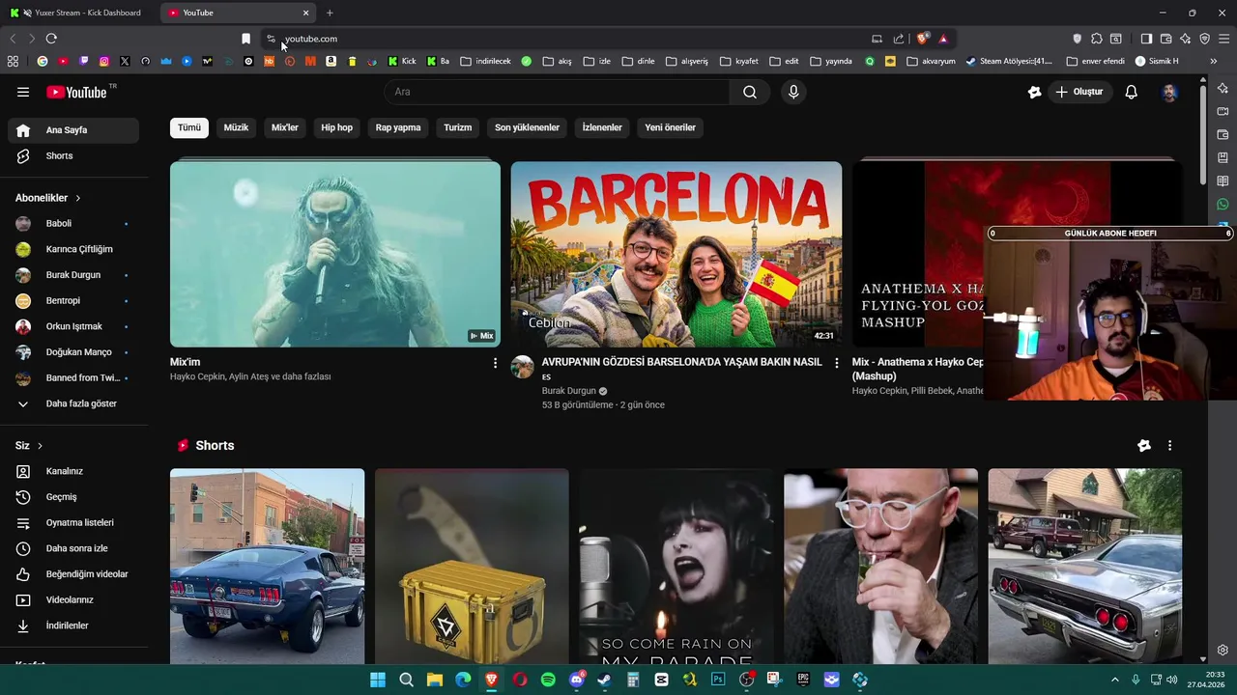The height and width of the screenshot is (695, 1237).
Task: Expand Daha fazla göster subscriptions
Action: click(73, 403)
